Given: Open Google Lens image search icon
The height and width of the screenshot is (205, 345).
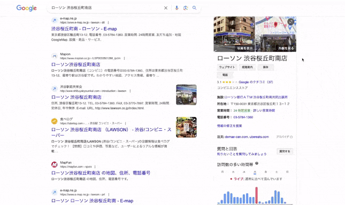Looking at the screenshot, I should [x=186, y=8].
